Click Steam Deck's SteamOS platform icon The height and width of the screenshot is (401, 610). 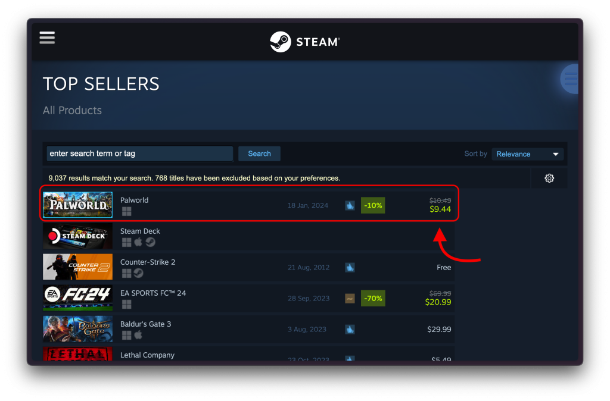click(151, 243)
